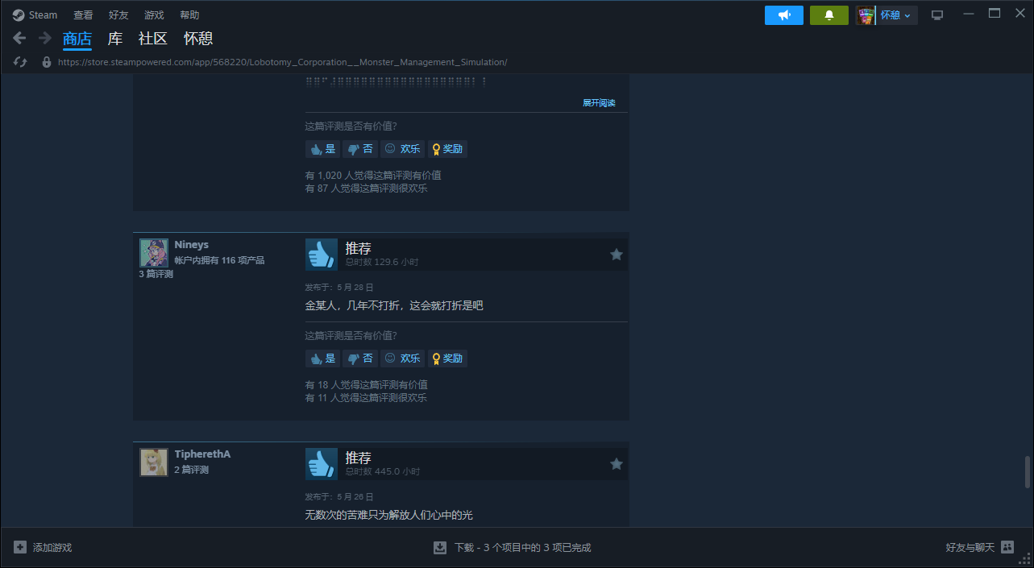Select the 帐户内拥有 116 项产品 text
This screenshot has height=568, width=1034.
point(219,260)
